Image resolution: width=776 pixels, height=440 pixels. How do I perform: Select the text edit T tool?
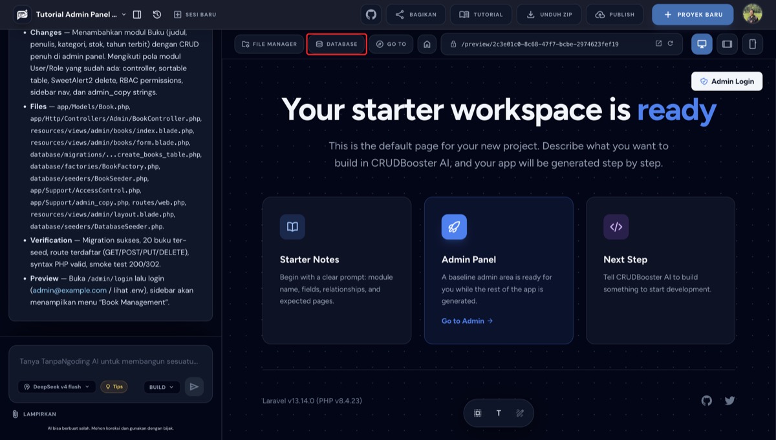[499, 413]
